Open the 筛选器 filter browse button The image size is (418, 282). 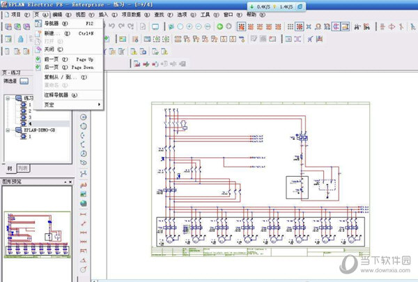[x=24, y=81]
